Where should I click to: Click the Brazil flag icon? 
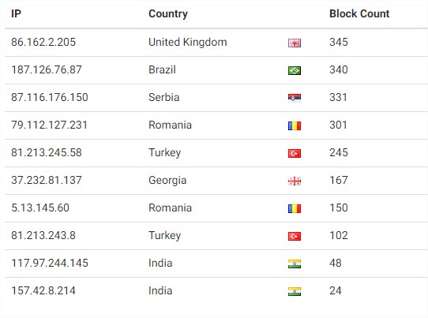(295, 71)
